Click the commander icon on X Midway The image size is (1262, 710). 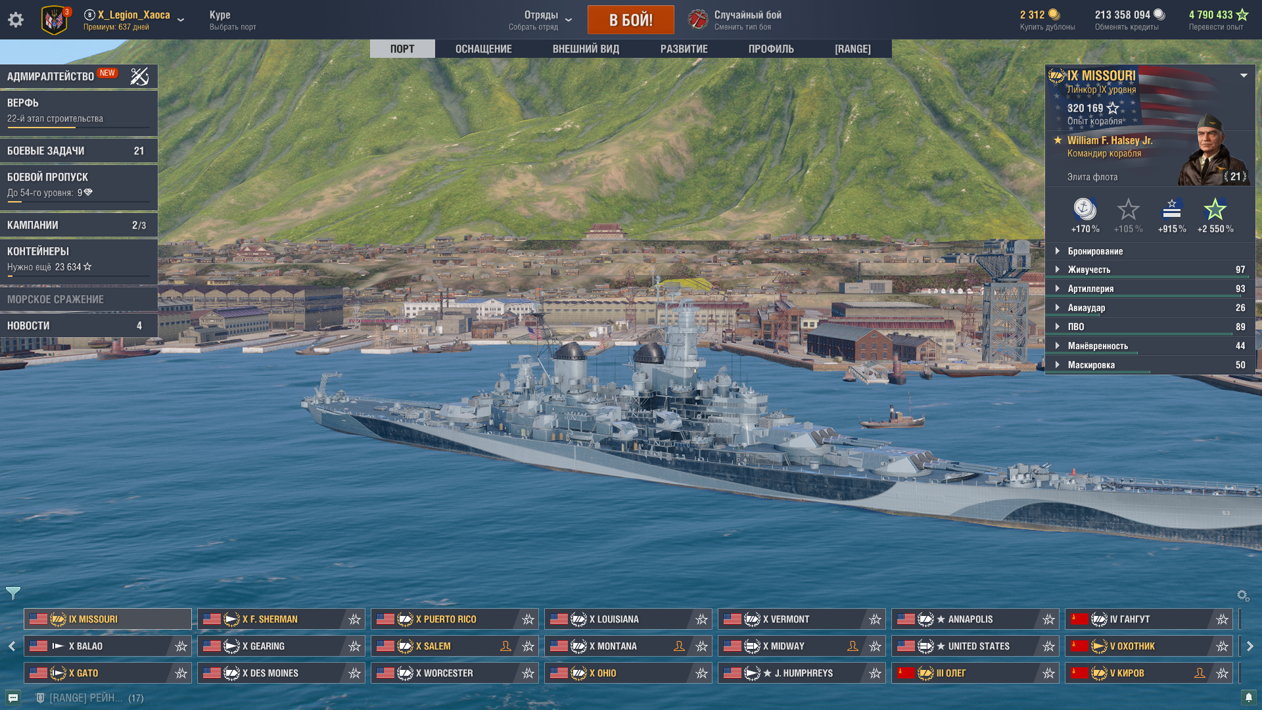853,646
